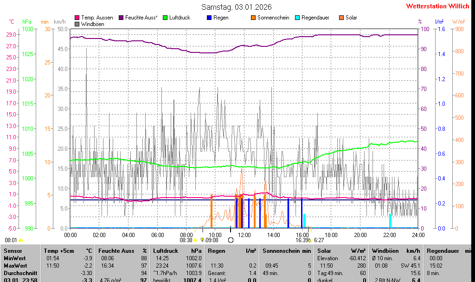Click the yellow sun icon beside 08:01

click(20, 240)
